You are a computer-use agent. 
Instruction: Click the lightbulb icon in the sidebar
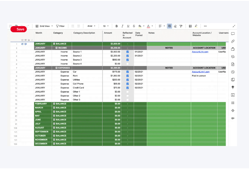[x=233, y=87]
